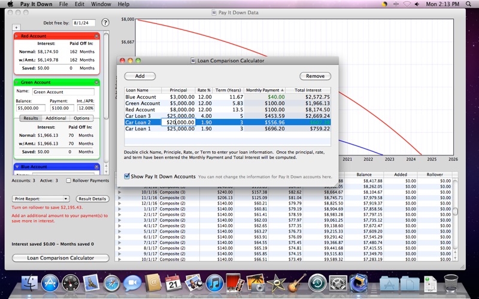The width and height of the screenshot is (479, 299).
Task: Open the Apple menu
Action: click(10, 4)
